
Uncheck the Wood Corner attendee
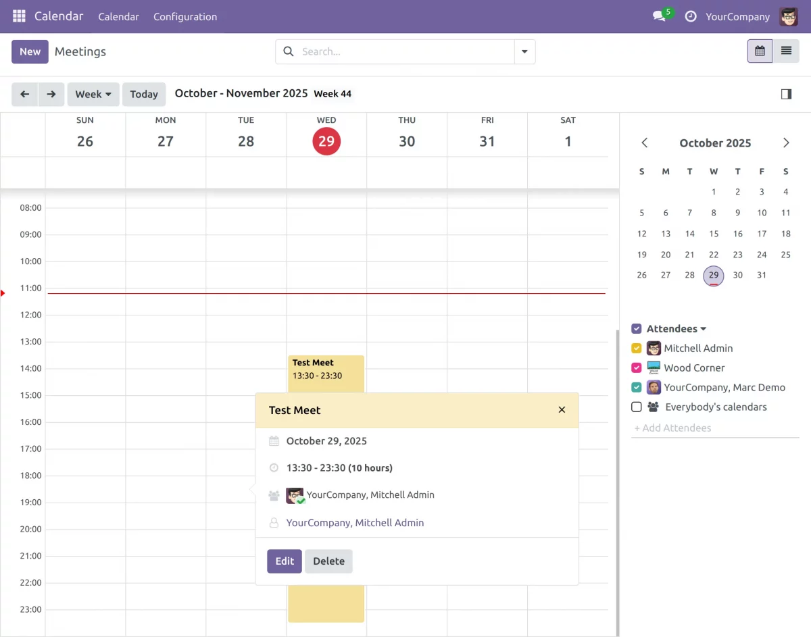tap(636, 367)
